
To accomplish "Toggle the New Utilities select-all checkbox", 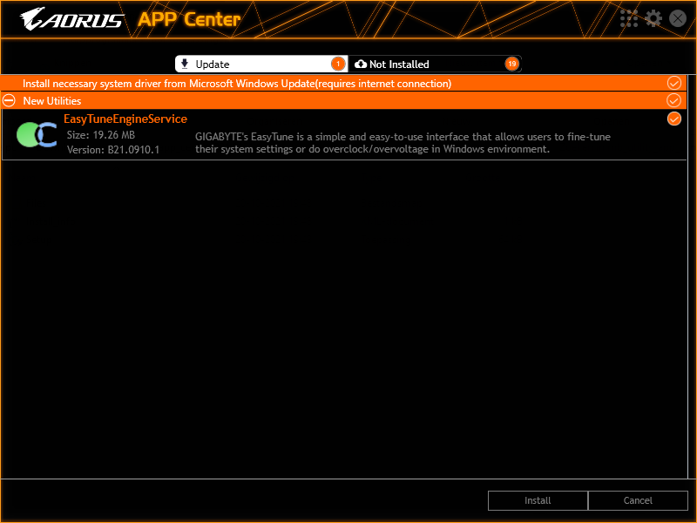I will tap(673, 100).
